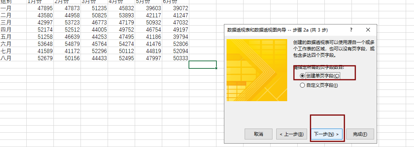Viewport: 414px width, 147px height.
Task: Click the 完成(F) button
Action: 360,134
